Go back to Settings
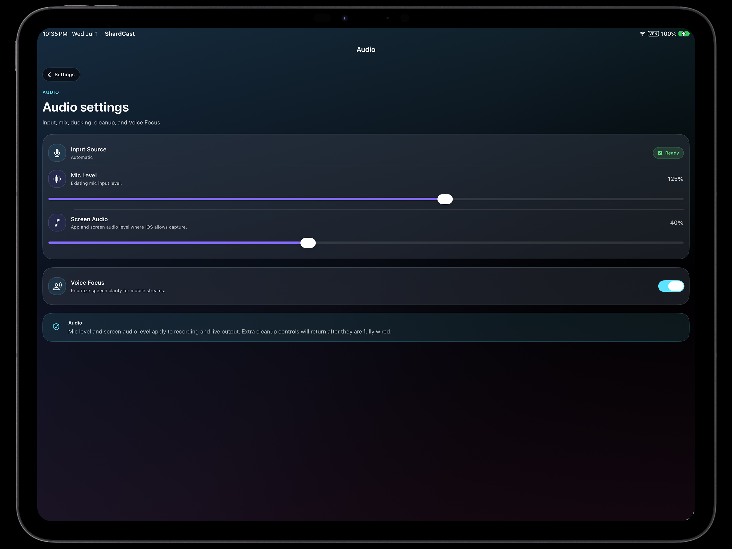 61,74
